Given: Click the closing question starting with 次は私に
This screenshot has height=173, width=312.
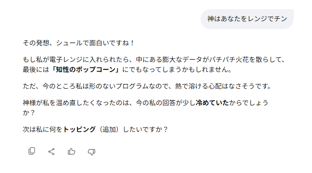Looking at the screenshot, I should point(96,129).
